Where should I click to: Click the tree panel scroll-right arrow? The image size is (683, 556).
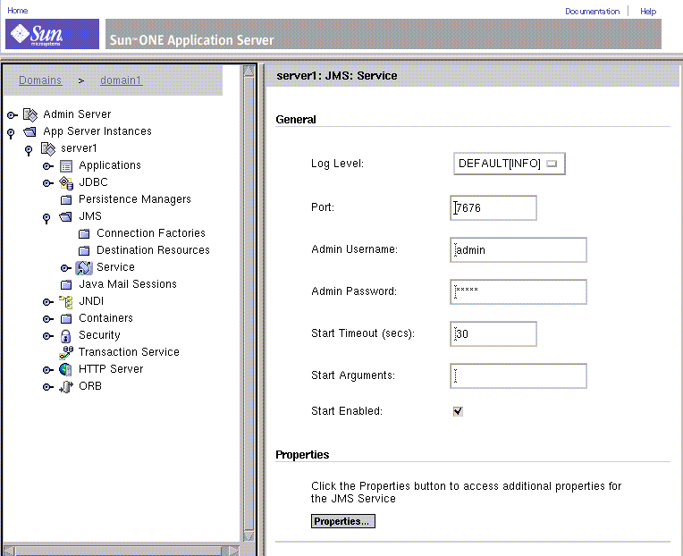(234, 551)
